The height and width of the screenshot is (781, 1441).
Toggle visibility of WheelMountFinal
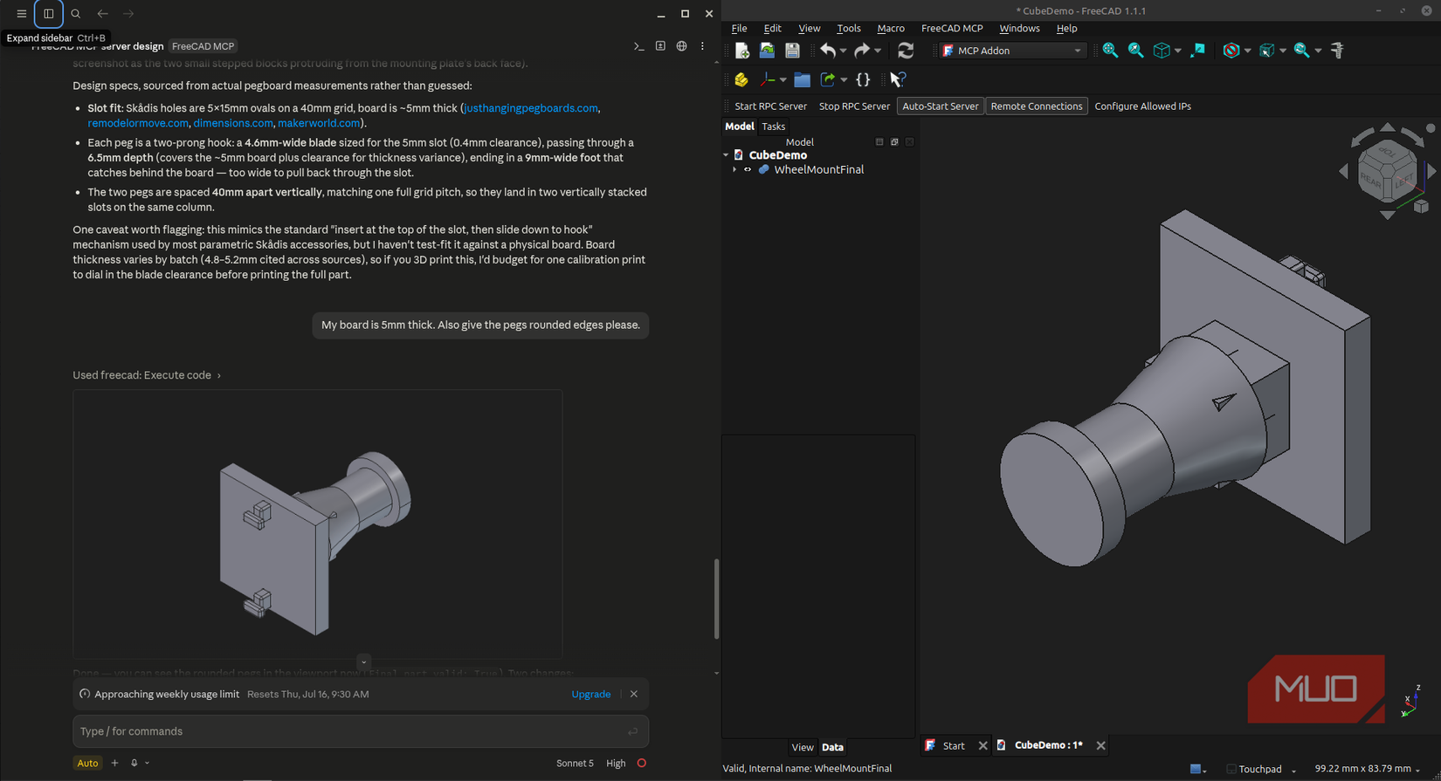coord(748,170)
